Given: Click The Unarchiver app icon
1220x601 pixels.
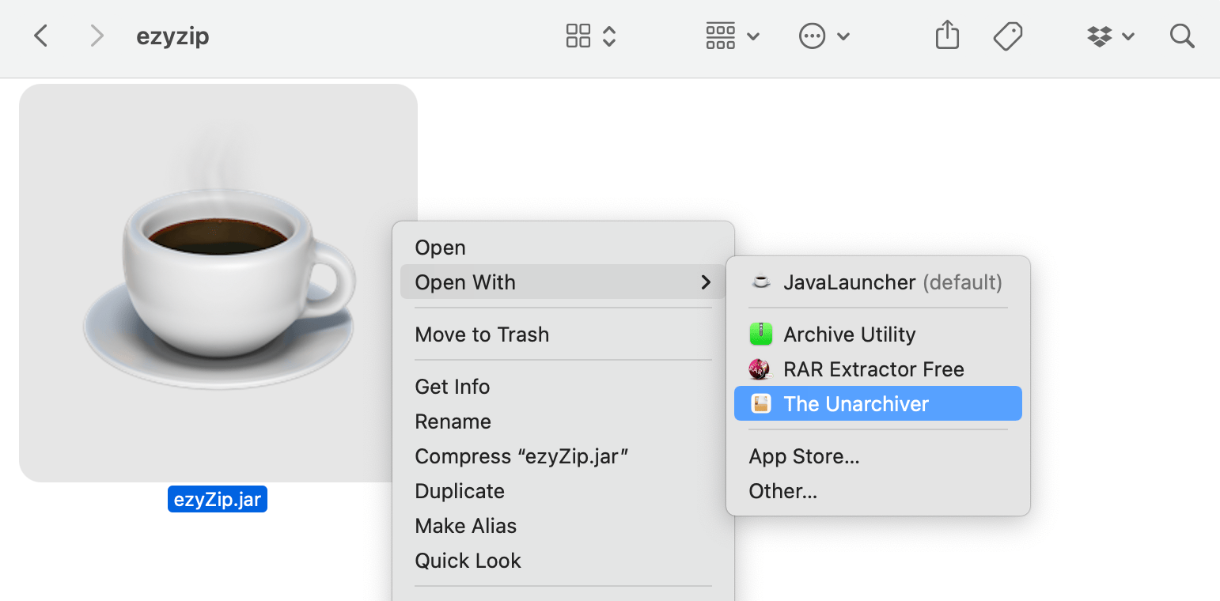Looking at the screenshot, I should coord(760,403).
